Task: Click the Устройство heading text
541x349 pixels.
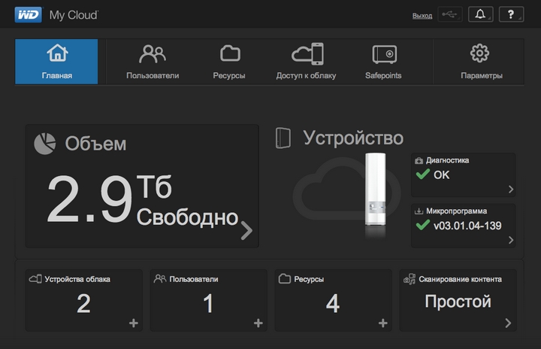Action: click(353, 138)
